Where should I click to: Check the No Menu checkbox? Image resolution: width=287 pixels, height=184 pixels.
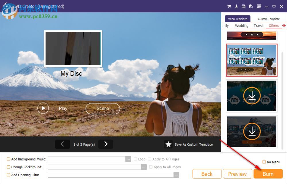point(264,162)
